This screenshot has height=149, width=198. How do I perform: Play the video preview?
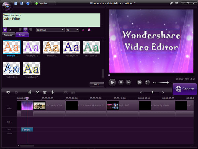click(113, 82)
